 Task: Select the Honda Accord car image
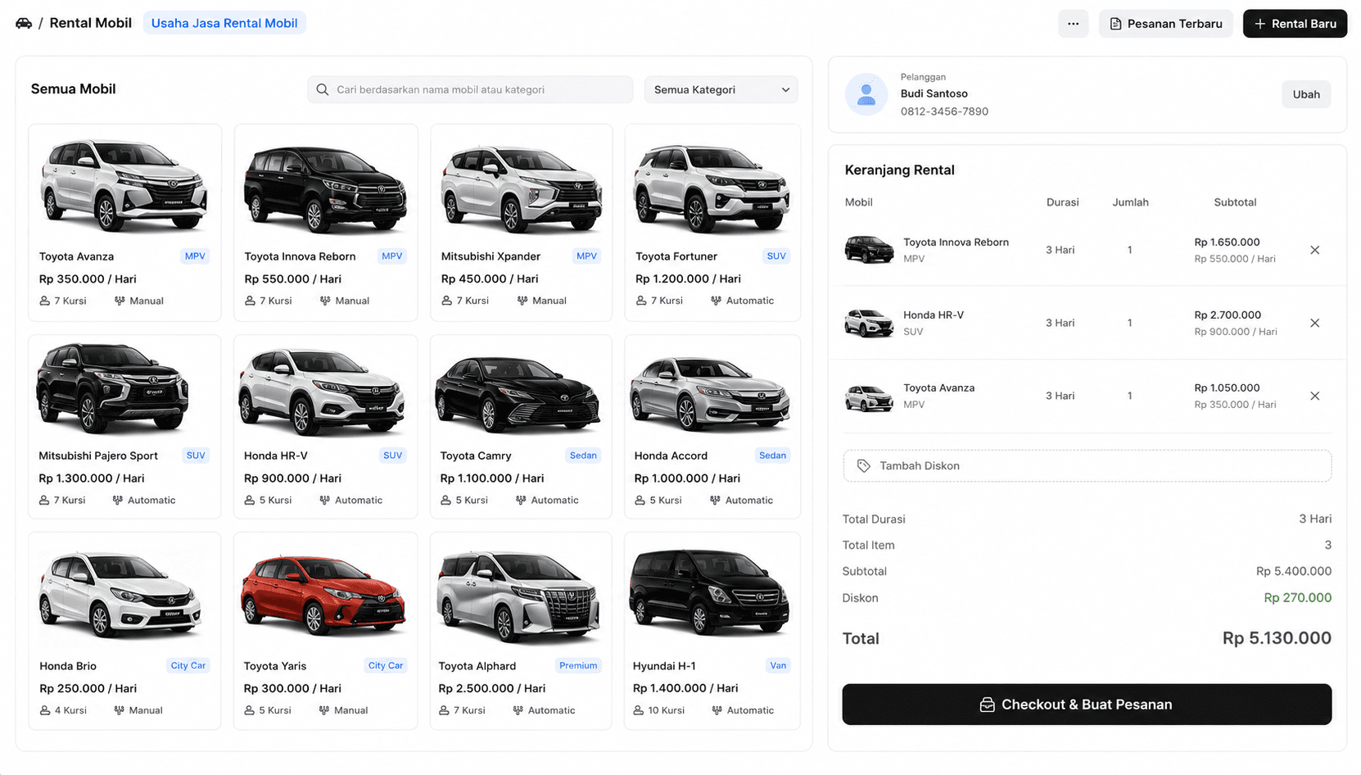pyautogui.click(x=710, y=393)
